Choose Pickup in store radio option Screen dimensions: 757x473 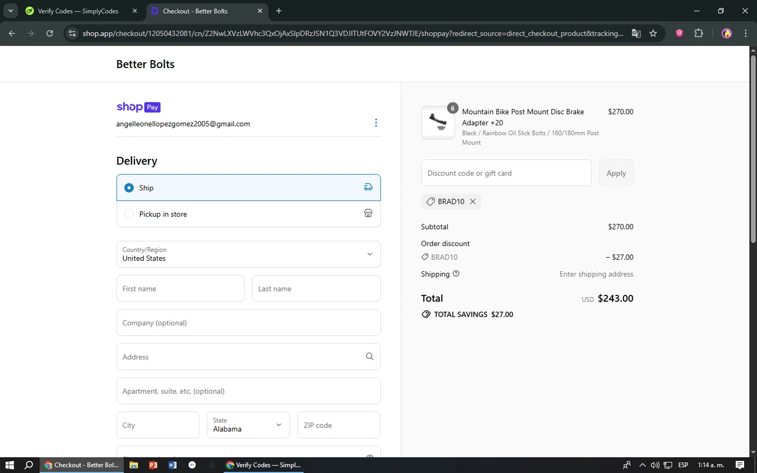point(129,214)
